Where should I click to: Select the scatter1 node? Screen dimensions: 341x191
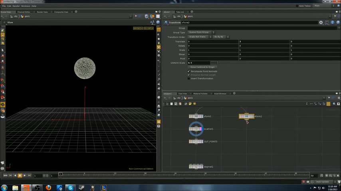tap(196, 129)
